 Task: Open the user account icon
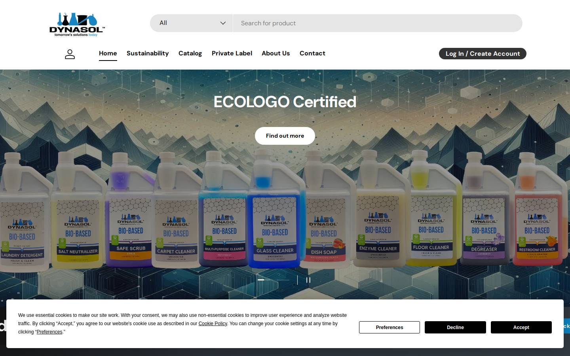(x=70, y=54)
